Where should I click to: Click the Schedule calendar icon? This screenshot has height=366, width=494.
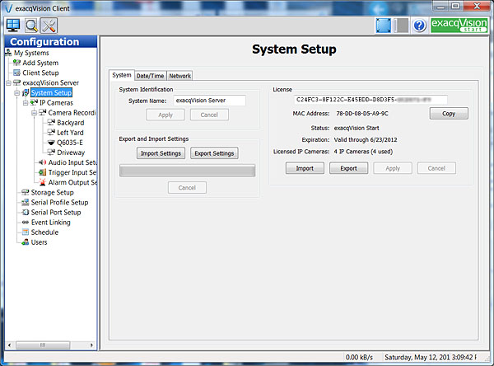tap(26, 232)
